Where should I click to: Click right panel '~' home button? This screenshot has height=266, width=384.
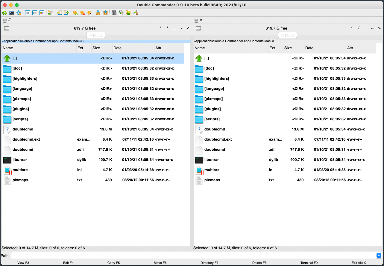pos(373,28)
